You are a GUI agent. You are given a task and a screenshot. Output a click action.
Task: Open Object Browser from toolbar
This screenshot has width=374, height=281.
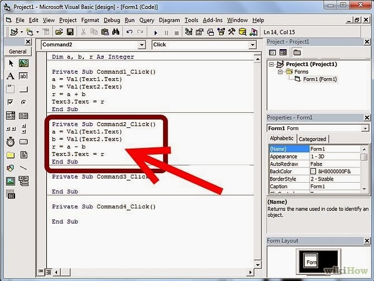[221, 32]
